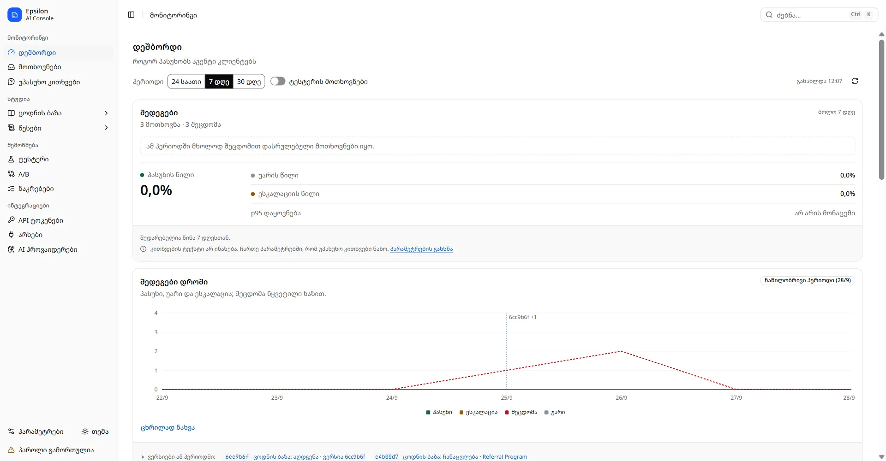Select the 24 საათი period

tap(186, 82)
